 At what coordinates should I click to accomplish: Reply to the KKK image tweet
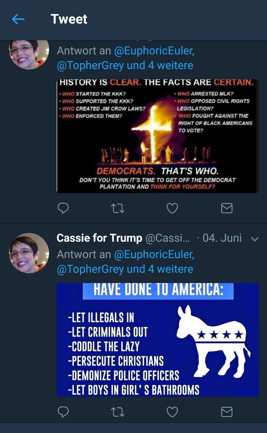[63, 208]
